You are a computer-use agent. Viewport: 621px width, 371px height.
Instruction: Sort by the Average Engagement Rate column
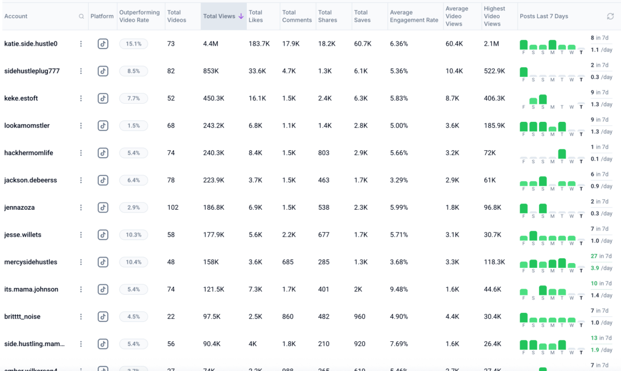[x=414, y=16]
